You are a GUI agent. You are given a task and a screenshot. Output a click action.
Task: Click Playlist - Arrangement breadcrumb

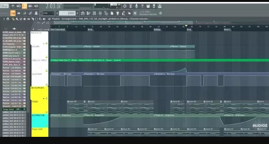(64, 19)
